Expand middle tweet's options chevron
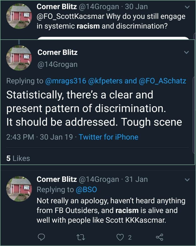Image resolution: width=196 pixels, height=246 pixels. pos(186,53)
